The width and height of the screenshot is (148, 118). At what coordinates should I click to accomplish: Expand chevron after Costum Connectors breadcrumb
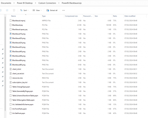pos(59,3)
